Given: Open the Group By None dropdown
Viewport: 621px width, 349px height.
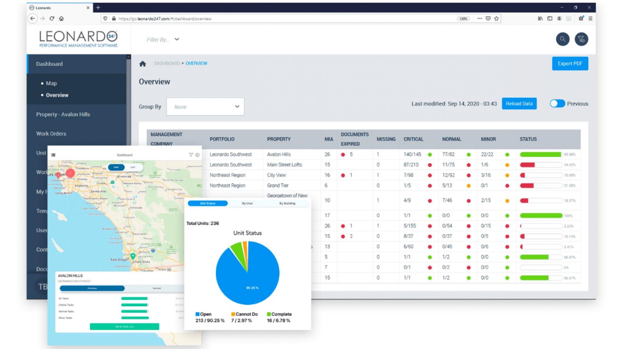Looking at the screenshot, I should (205, 107).
